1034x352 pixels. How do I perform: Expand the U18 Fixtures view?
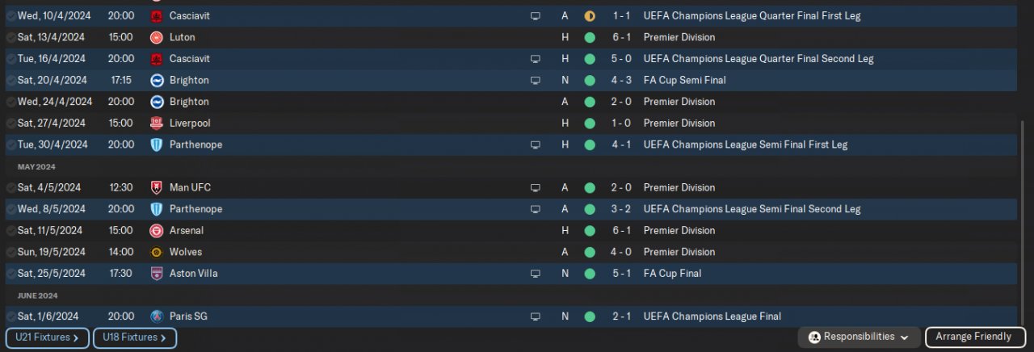pyautogui.click(x=134, y=337)
